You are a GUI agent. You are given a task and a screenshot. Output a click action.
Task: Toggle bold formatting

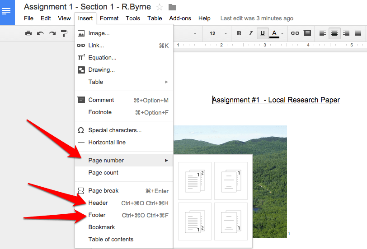point(239,33)
